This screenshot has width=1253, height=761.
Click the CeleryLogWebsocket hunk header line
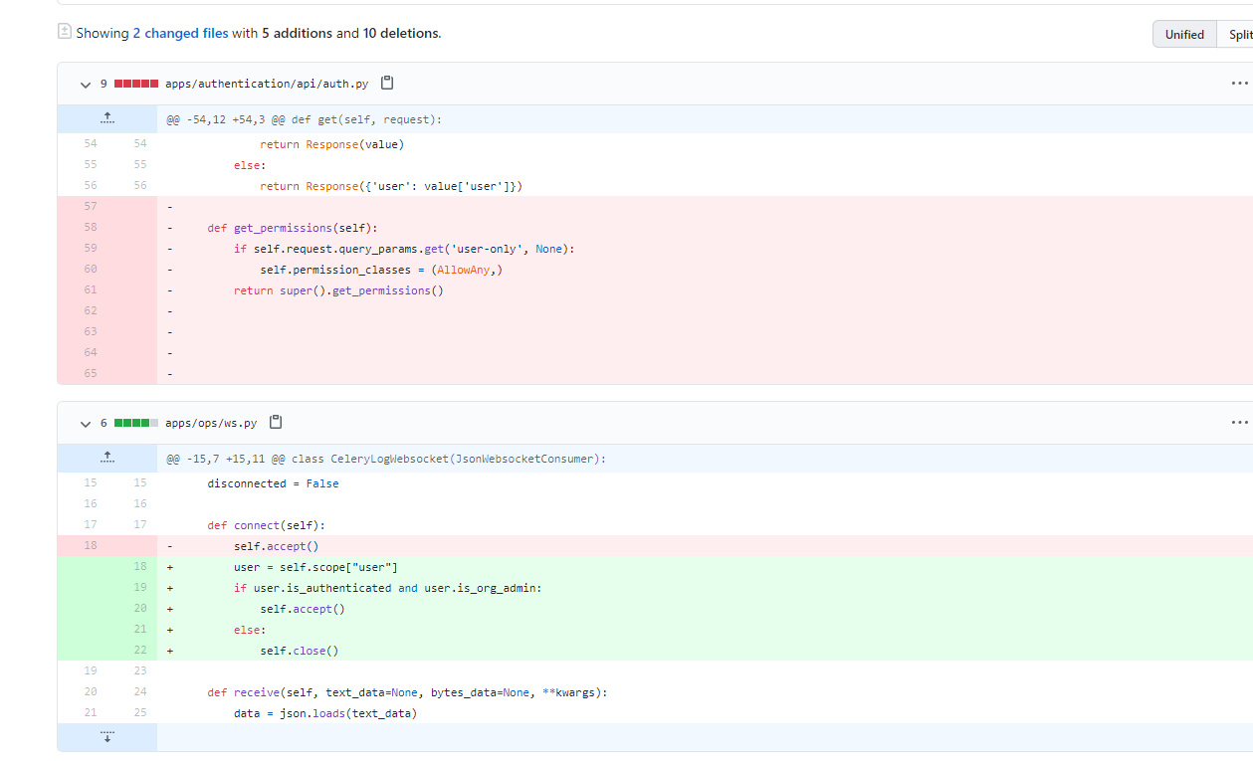[386, 459]
